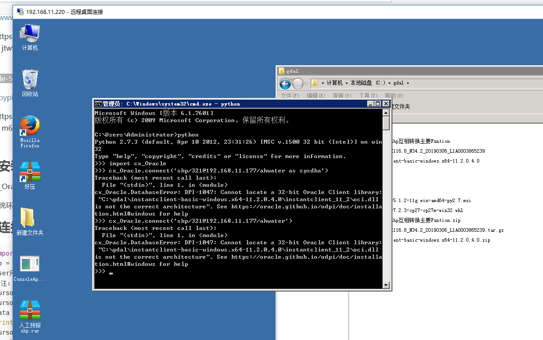The image size is (543, 340).
Task: Open recent locations dropdown next to forward arrow
Action: (306, 84)
